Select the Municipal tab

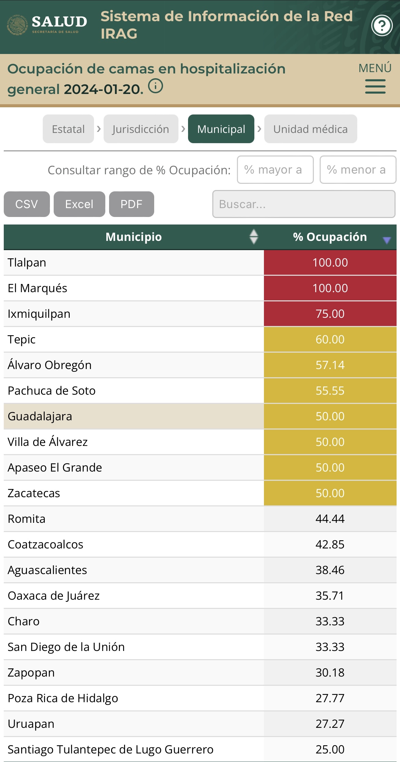click(x=221, y=129)
